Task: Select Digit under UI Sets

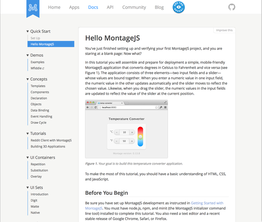Action: pyautogui.click(x=34, y=200)
